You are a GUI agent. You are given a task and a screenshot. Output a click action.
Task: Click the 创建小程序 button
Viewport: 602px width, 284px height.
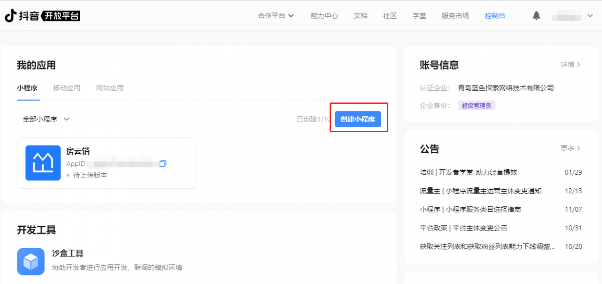[358, 119]
